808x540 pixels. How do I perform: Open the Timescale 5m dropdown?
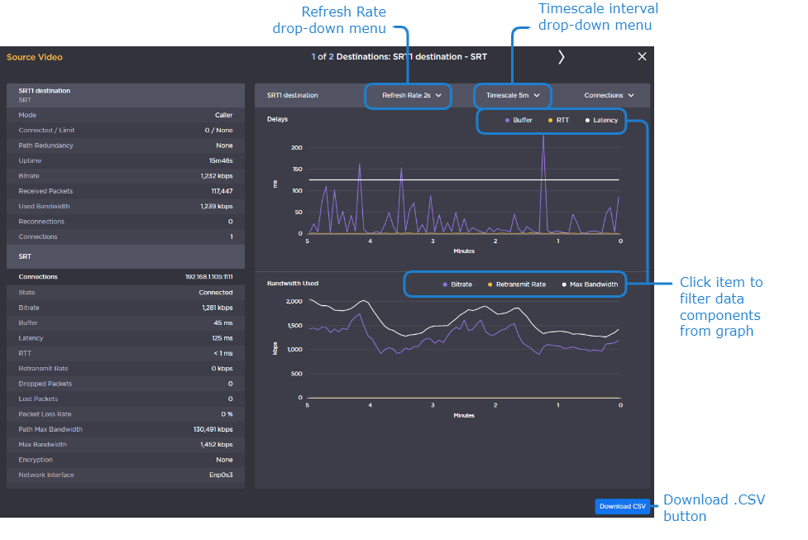point(513,96)
